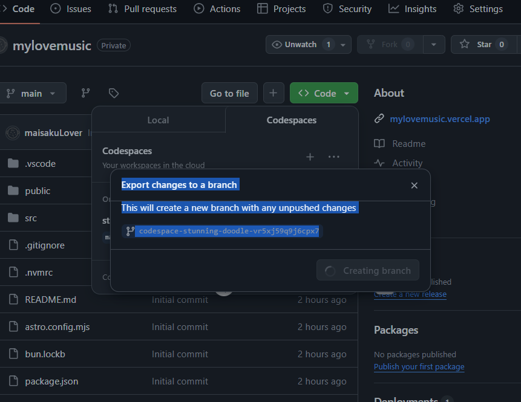Click the codespace-stunning-doodle branch name

tap(229, 231)
